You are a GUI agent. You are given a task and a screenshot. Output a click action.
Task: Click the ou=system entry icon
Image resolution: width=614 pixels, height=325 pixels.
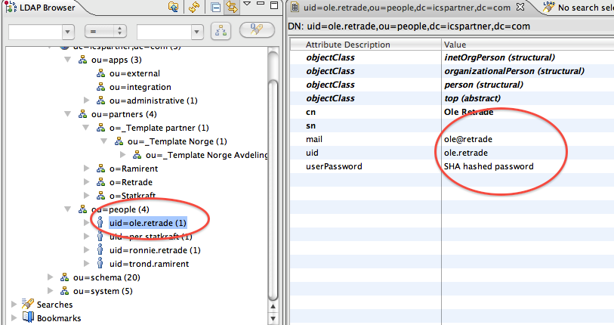click(65, 290)
